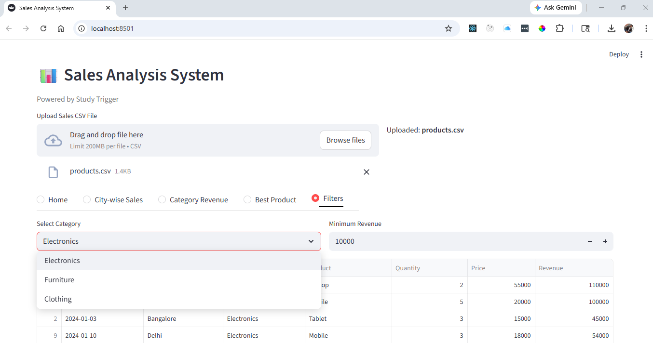Select the Best Product radio option
This screenshot has width=653, height=343.
click(x=247, y=199)
